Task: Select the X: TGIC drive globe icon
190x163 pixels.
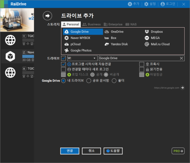Action: click(10, 73)
